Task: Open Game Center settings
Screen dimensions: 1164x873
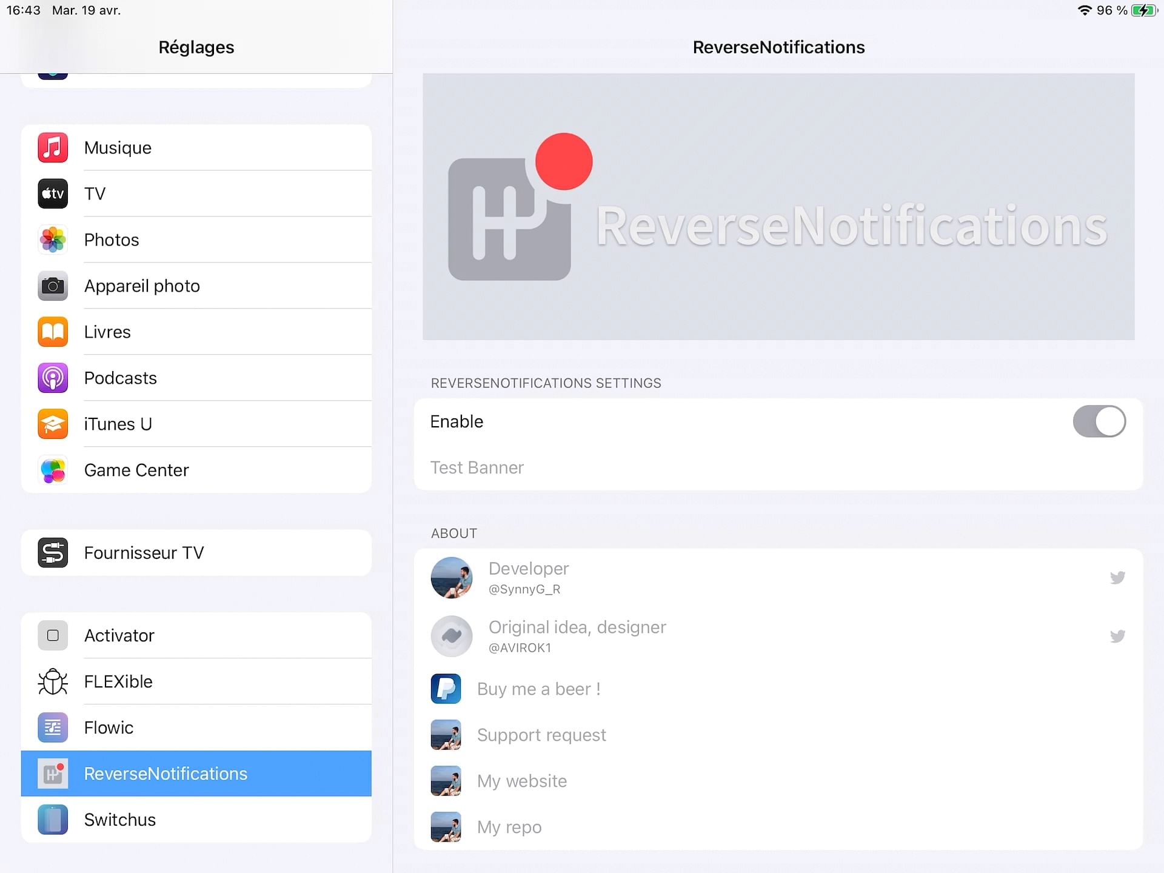Action: coord(196,470)
